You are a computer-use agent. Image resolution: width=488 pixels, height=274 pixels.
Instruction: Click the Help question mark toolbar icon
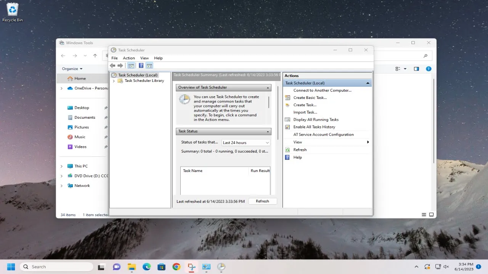pos(141,66)
